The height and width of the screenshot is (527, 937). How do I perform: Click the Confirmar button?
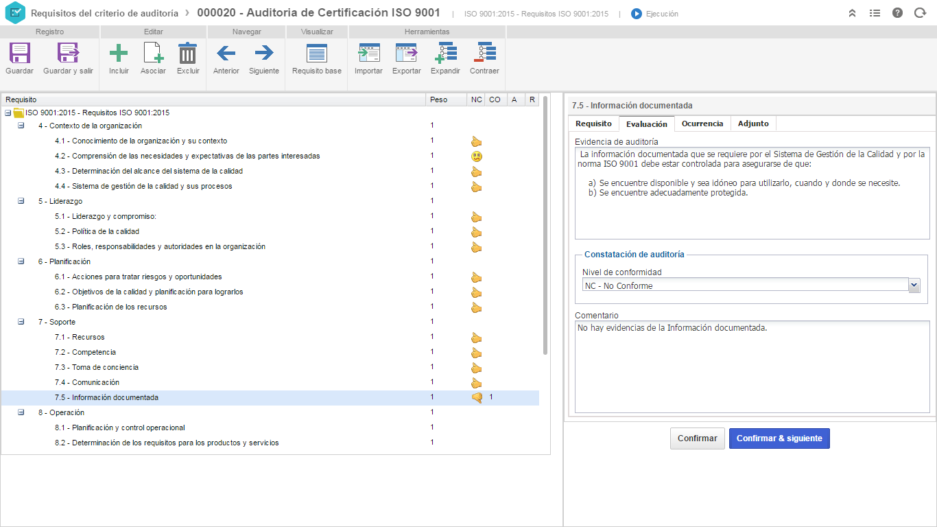(x=697, y=438)
